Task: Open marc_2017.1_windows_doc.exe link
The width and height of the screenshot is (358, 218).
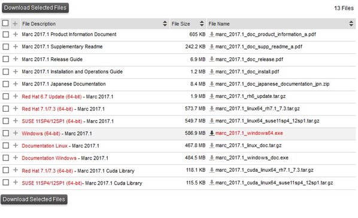Action: coord(252,158)
